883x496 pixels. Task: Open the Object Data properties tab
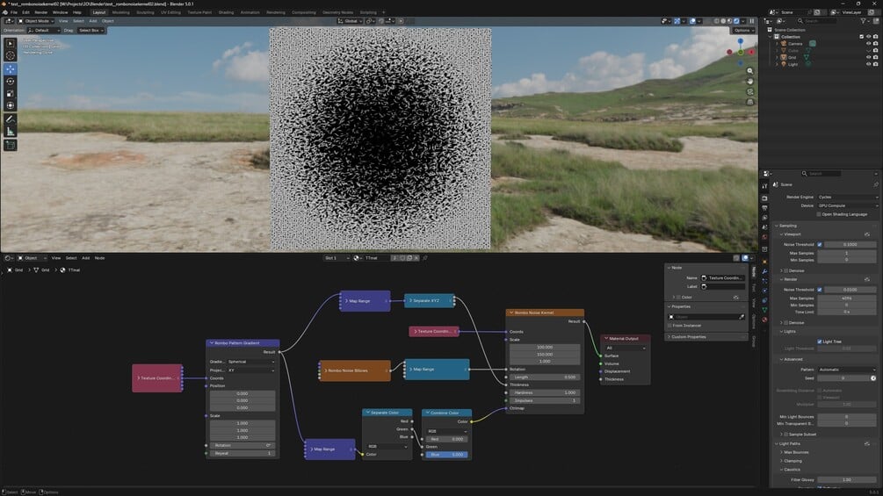pos(764,310)
